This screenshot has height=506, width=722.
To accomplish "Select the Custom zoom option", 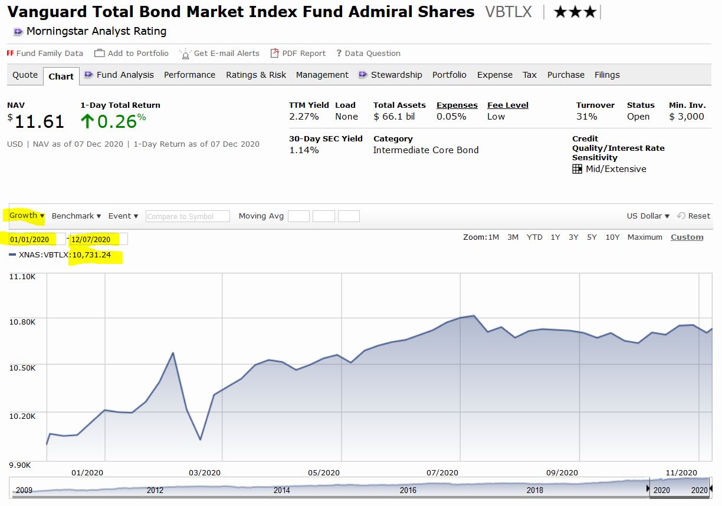I will click(687, 237).
